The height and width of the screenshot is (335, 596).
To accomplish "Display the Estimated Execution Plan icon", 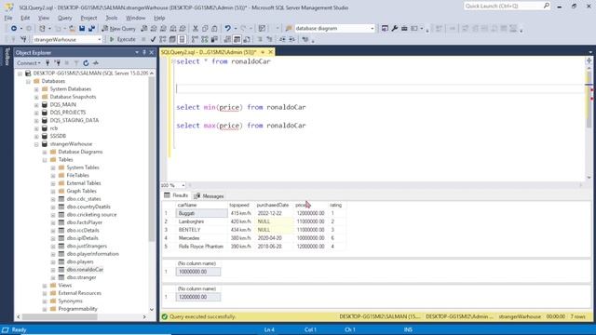I will pyautogui.click(x=163, y=39).
